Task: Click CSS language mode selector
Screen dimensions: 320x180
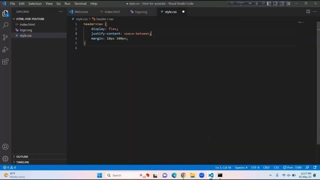Action: pos(276,167)
